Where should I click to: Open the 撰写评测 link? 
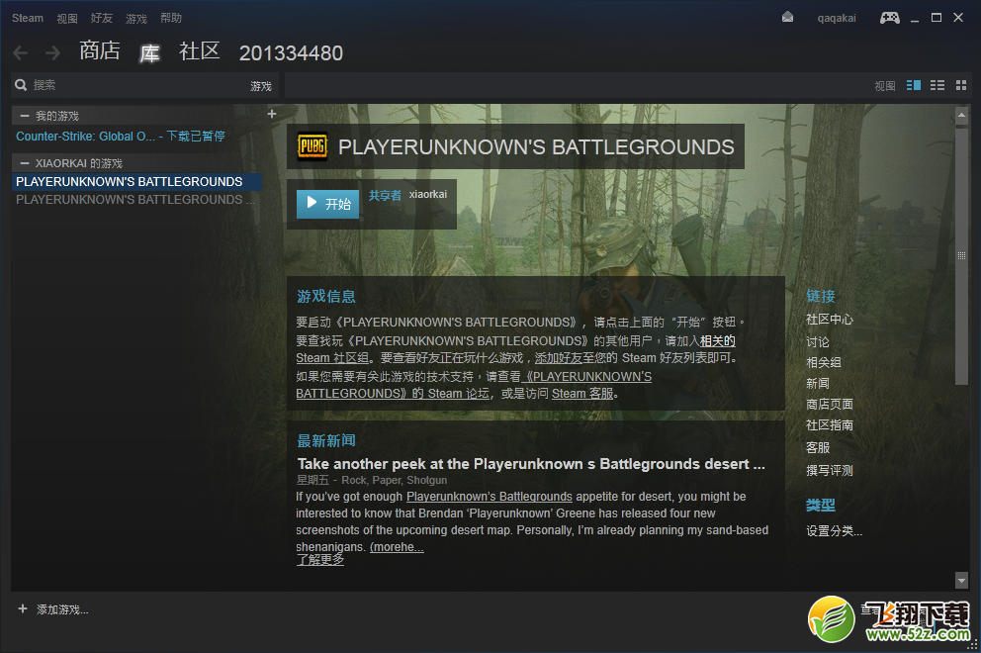(x=829, y=470)
